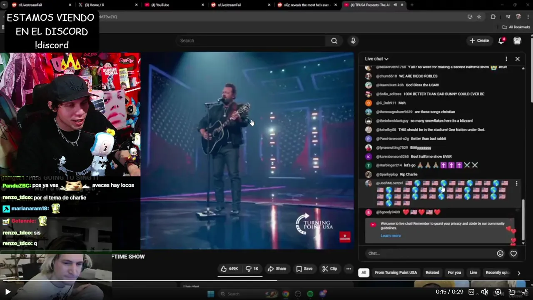The height and width of the screenshot is (300, 533).
Task: Open the All Bookmarks folder
Action: click(516, 27)
